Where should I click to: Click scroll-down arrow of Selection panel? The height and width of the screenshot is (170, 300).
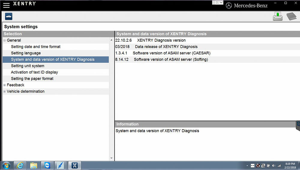[x=111, y=158]
